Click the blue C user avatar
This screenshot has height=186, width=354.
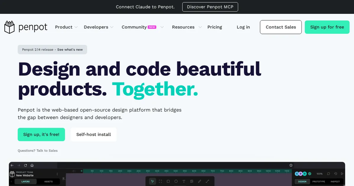point(297,174)
